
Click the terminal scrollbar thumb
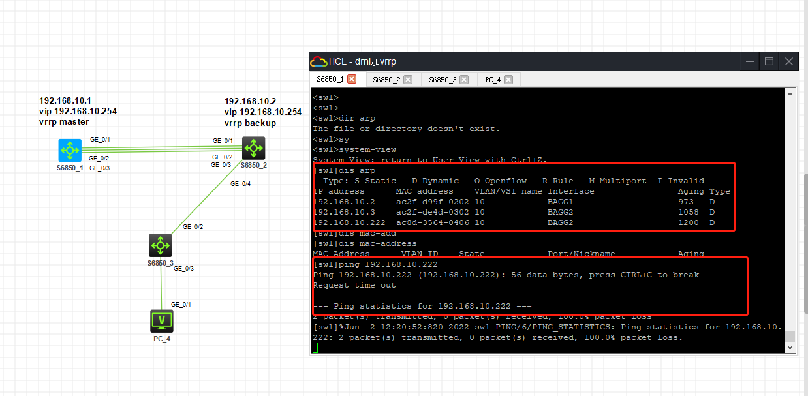click(x=790, y=336)
